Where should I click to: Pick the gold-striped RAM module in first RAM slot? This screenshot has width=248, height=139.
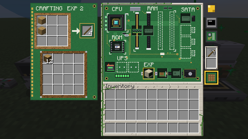tap(137, 31)
